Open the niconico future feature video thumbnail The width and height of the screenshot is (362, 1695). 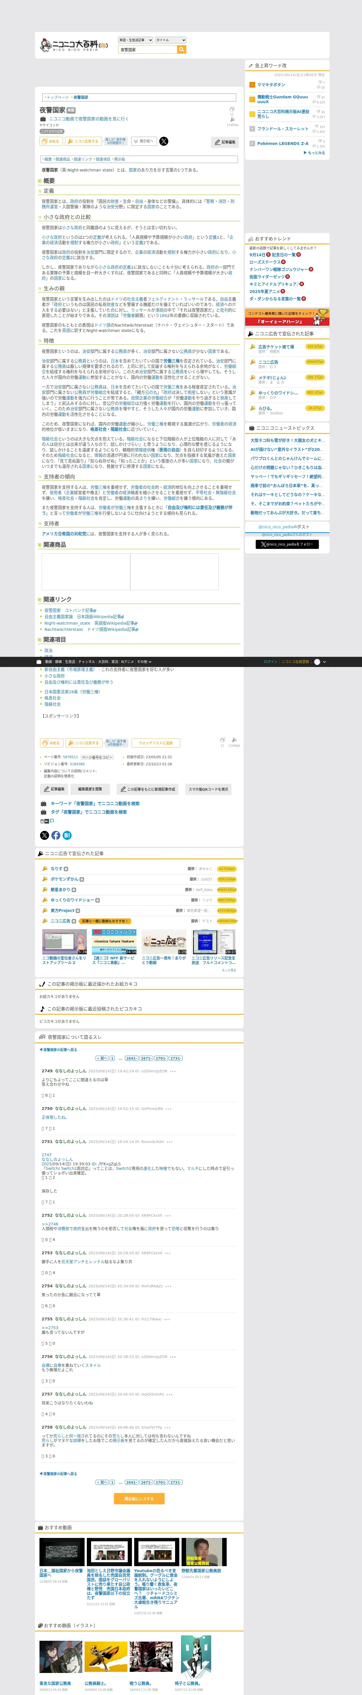coord(114,942)
